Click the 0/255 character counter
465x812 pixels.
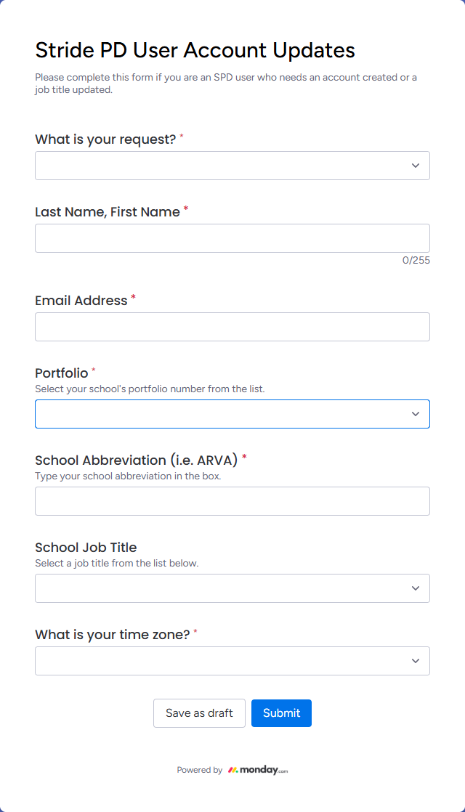416,260
